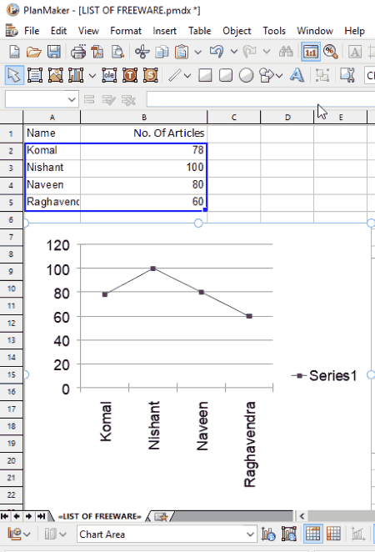Click the formula edit input bar
375x552 pixels.
[261, 99]
